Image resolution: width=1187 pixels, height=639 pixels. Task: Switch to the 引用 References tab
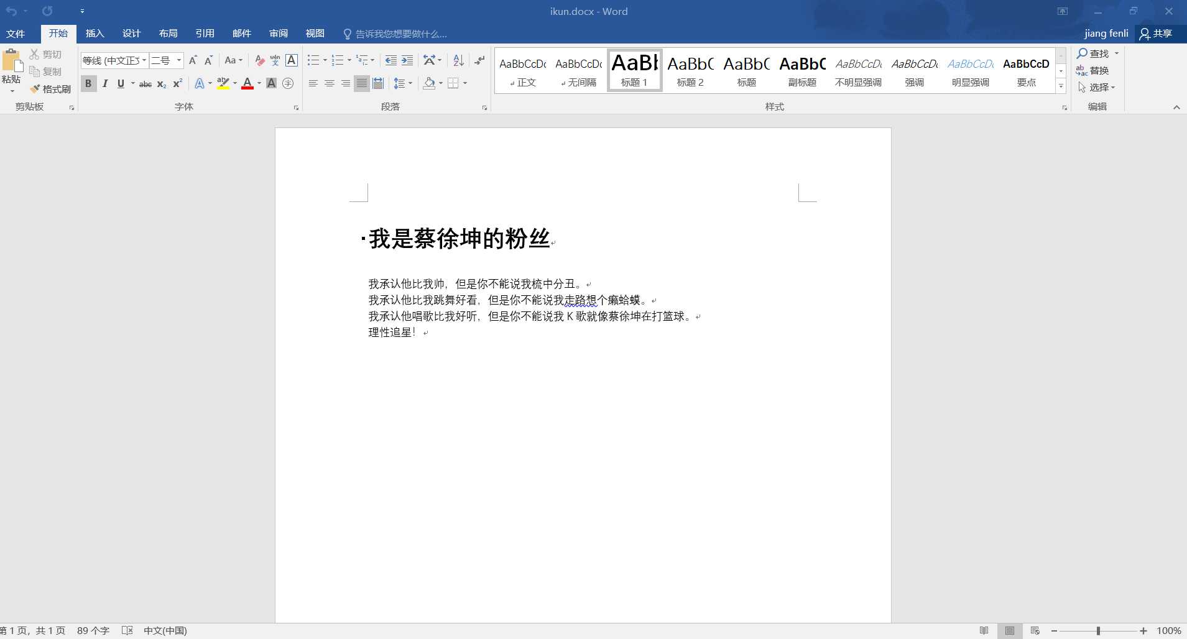pos(205,34)
